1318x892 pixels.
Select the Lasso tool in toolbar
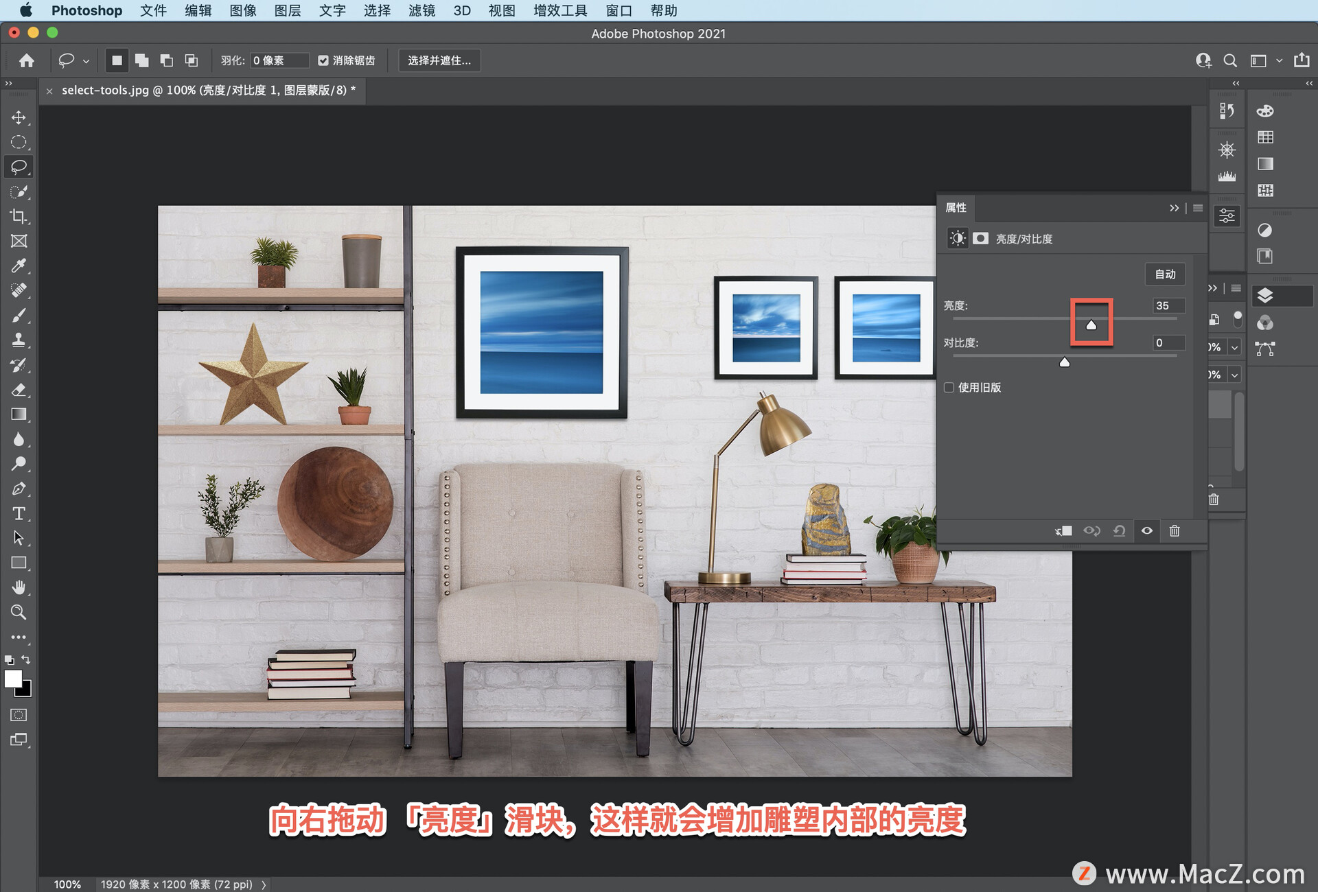coord(19,167)
